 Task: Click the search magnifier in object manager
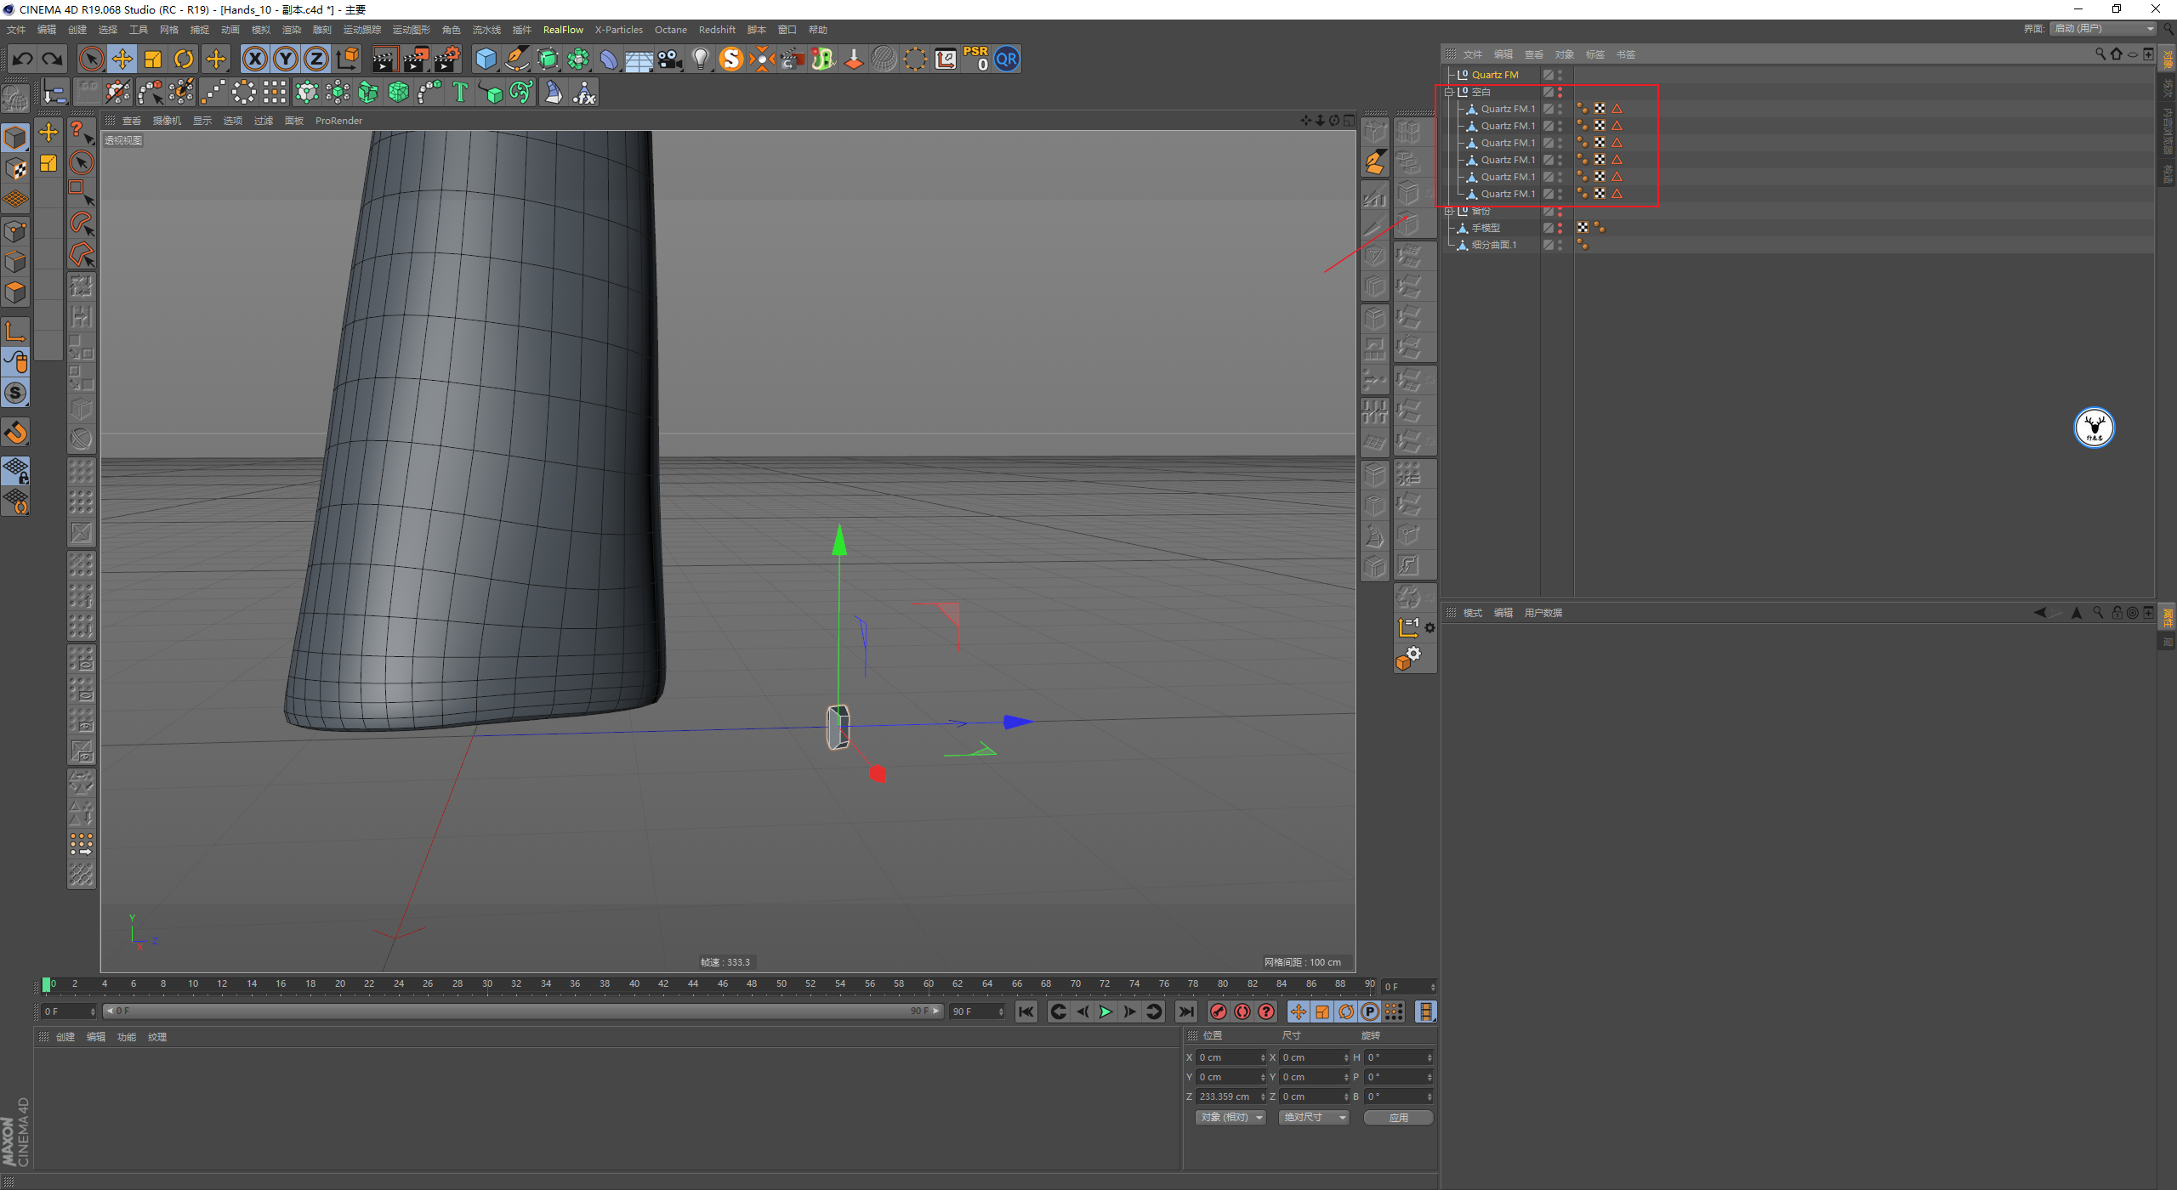click(x=2100, y=54)
